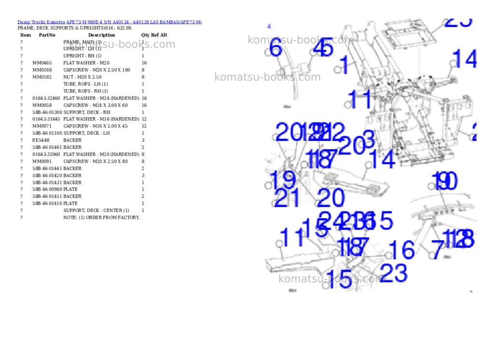Select the 'UPRIGHT - RH (1)' description
The image size is (494, 350).
pyautogui.click(x=82, y=56)
